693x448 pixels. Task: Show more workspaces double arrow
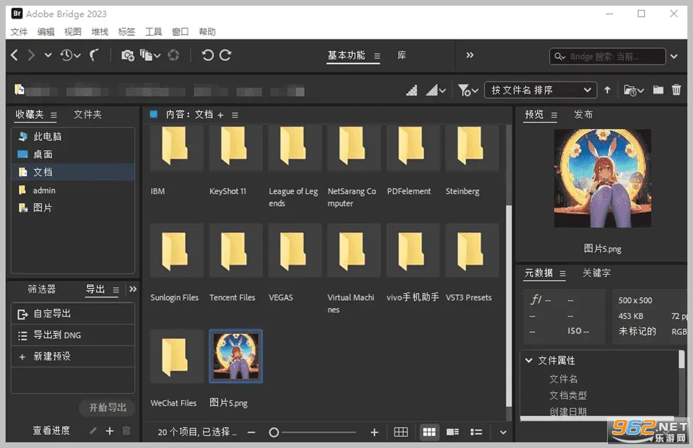[470, 55]
